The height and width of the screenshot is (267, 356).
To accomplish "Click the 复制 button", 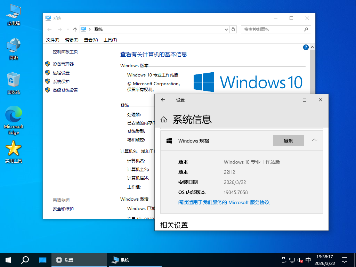I will [289, 140].
